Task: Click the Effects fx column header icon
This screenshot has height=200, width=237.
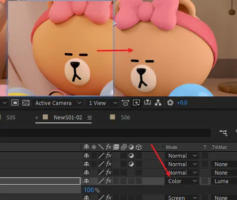Action: [109, 147]
